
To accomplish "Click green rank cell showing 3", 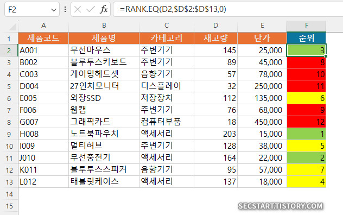I will pos(307,50).
